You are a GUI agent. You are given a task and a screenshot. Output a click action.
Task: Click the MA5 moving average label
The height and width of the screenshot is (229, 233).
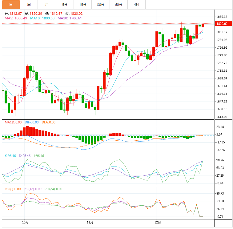(16, 18)
